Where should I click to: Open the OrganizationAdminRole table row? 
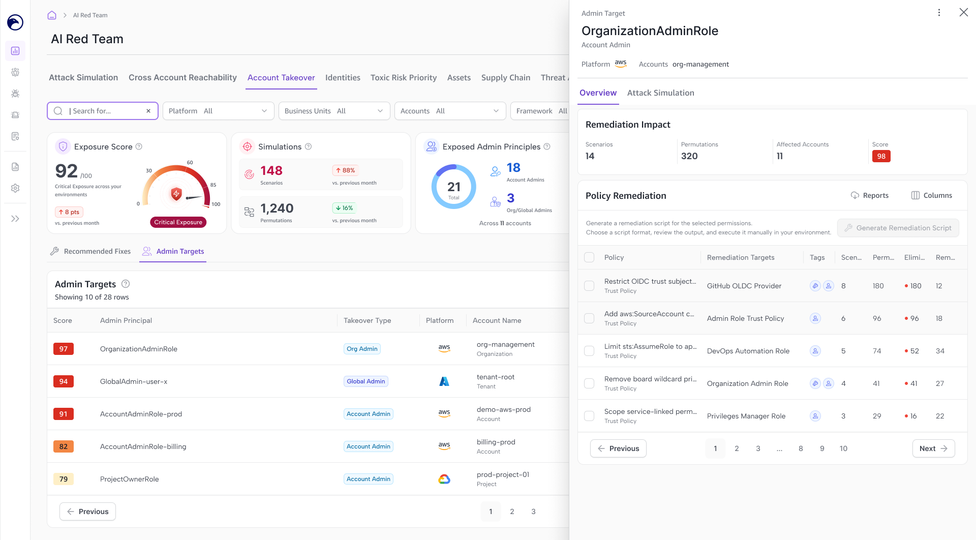tap(308, 349)
